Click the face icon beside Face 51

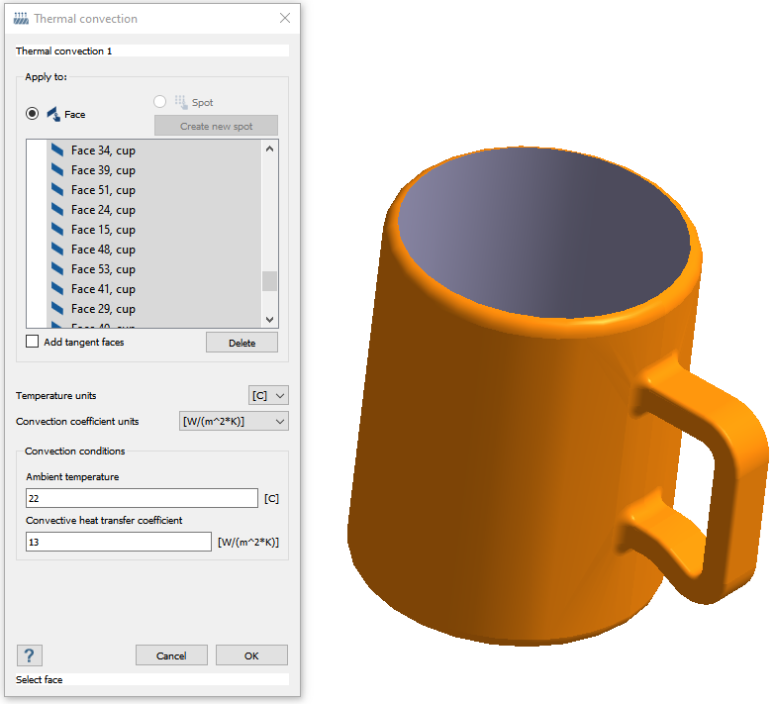point(57,189)
